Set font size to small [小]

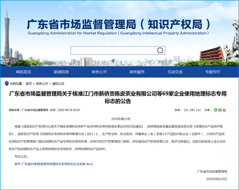click(x=198, y=110)
